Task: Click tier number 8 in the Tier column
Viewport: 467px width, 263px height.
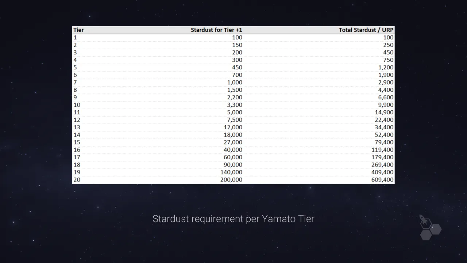Action: pyautogui.click(x=75, y=90)
